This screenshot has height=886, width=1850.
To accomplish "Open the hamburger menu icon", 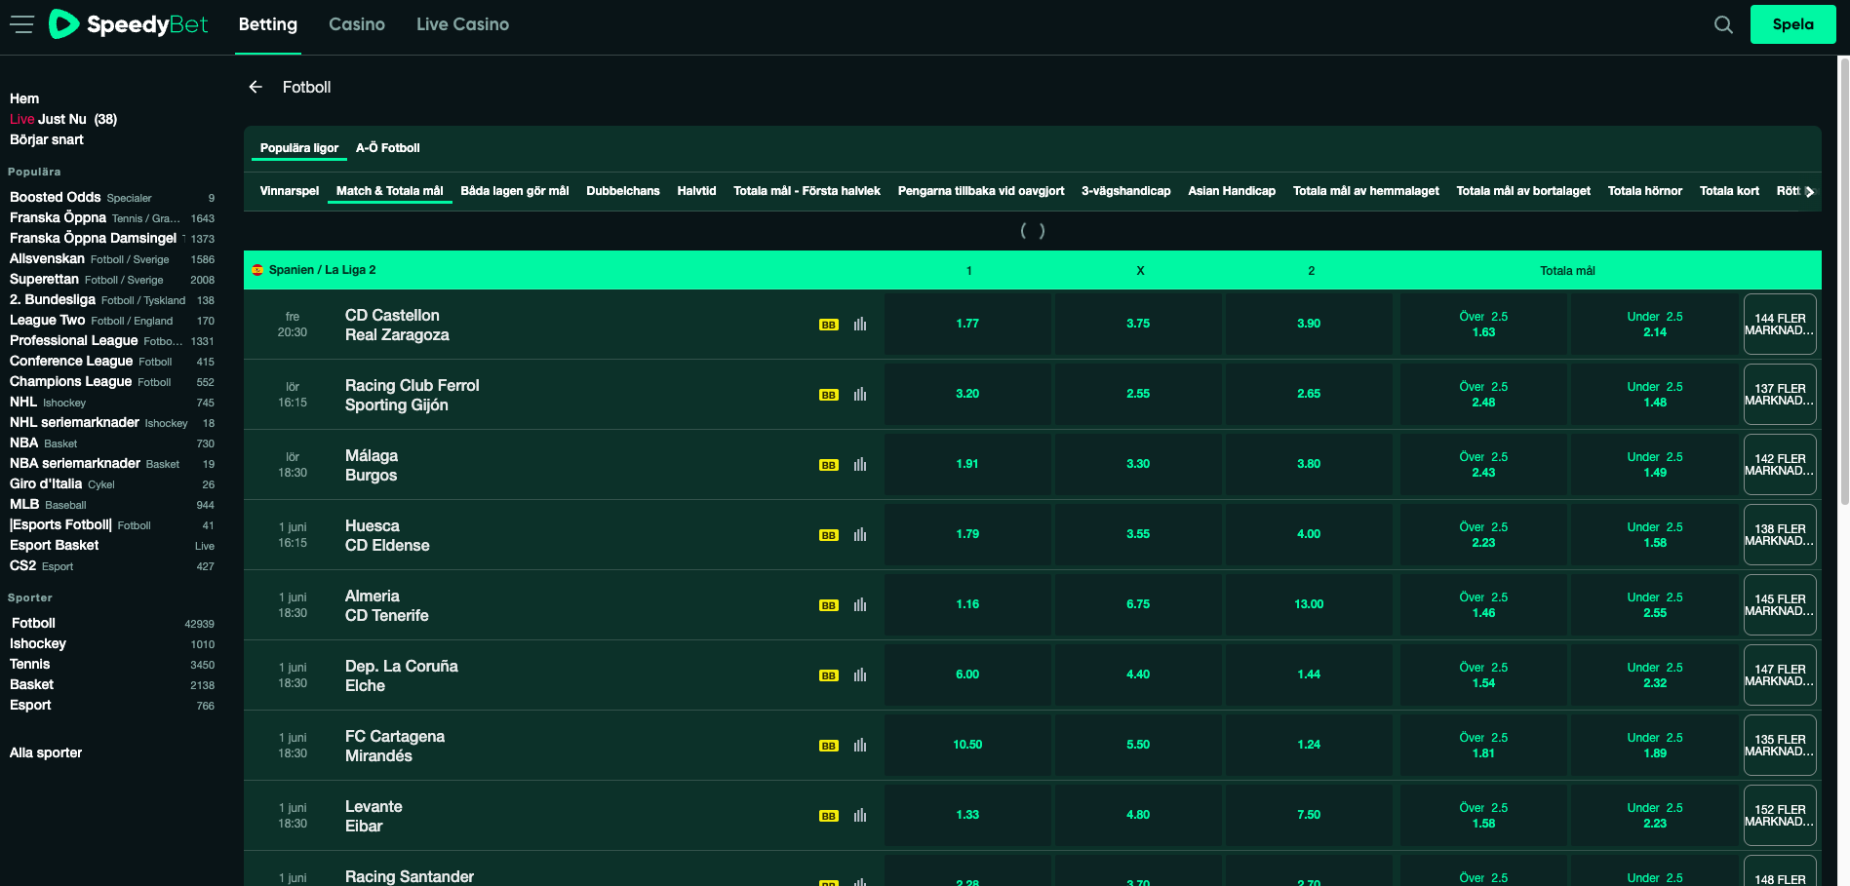I will click(x=21, y=24).
